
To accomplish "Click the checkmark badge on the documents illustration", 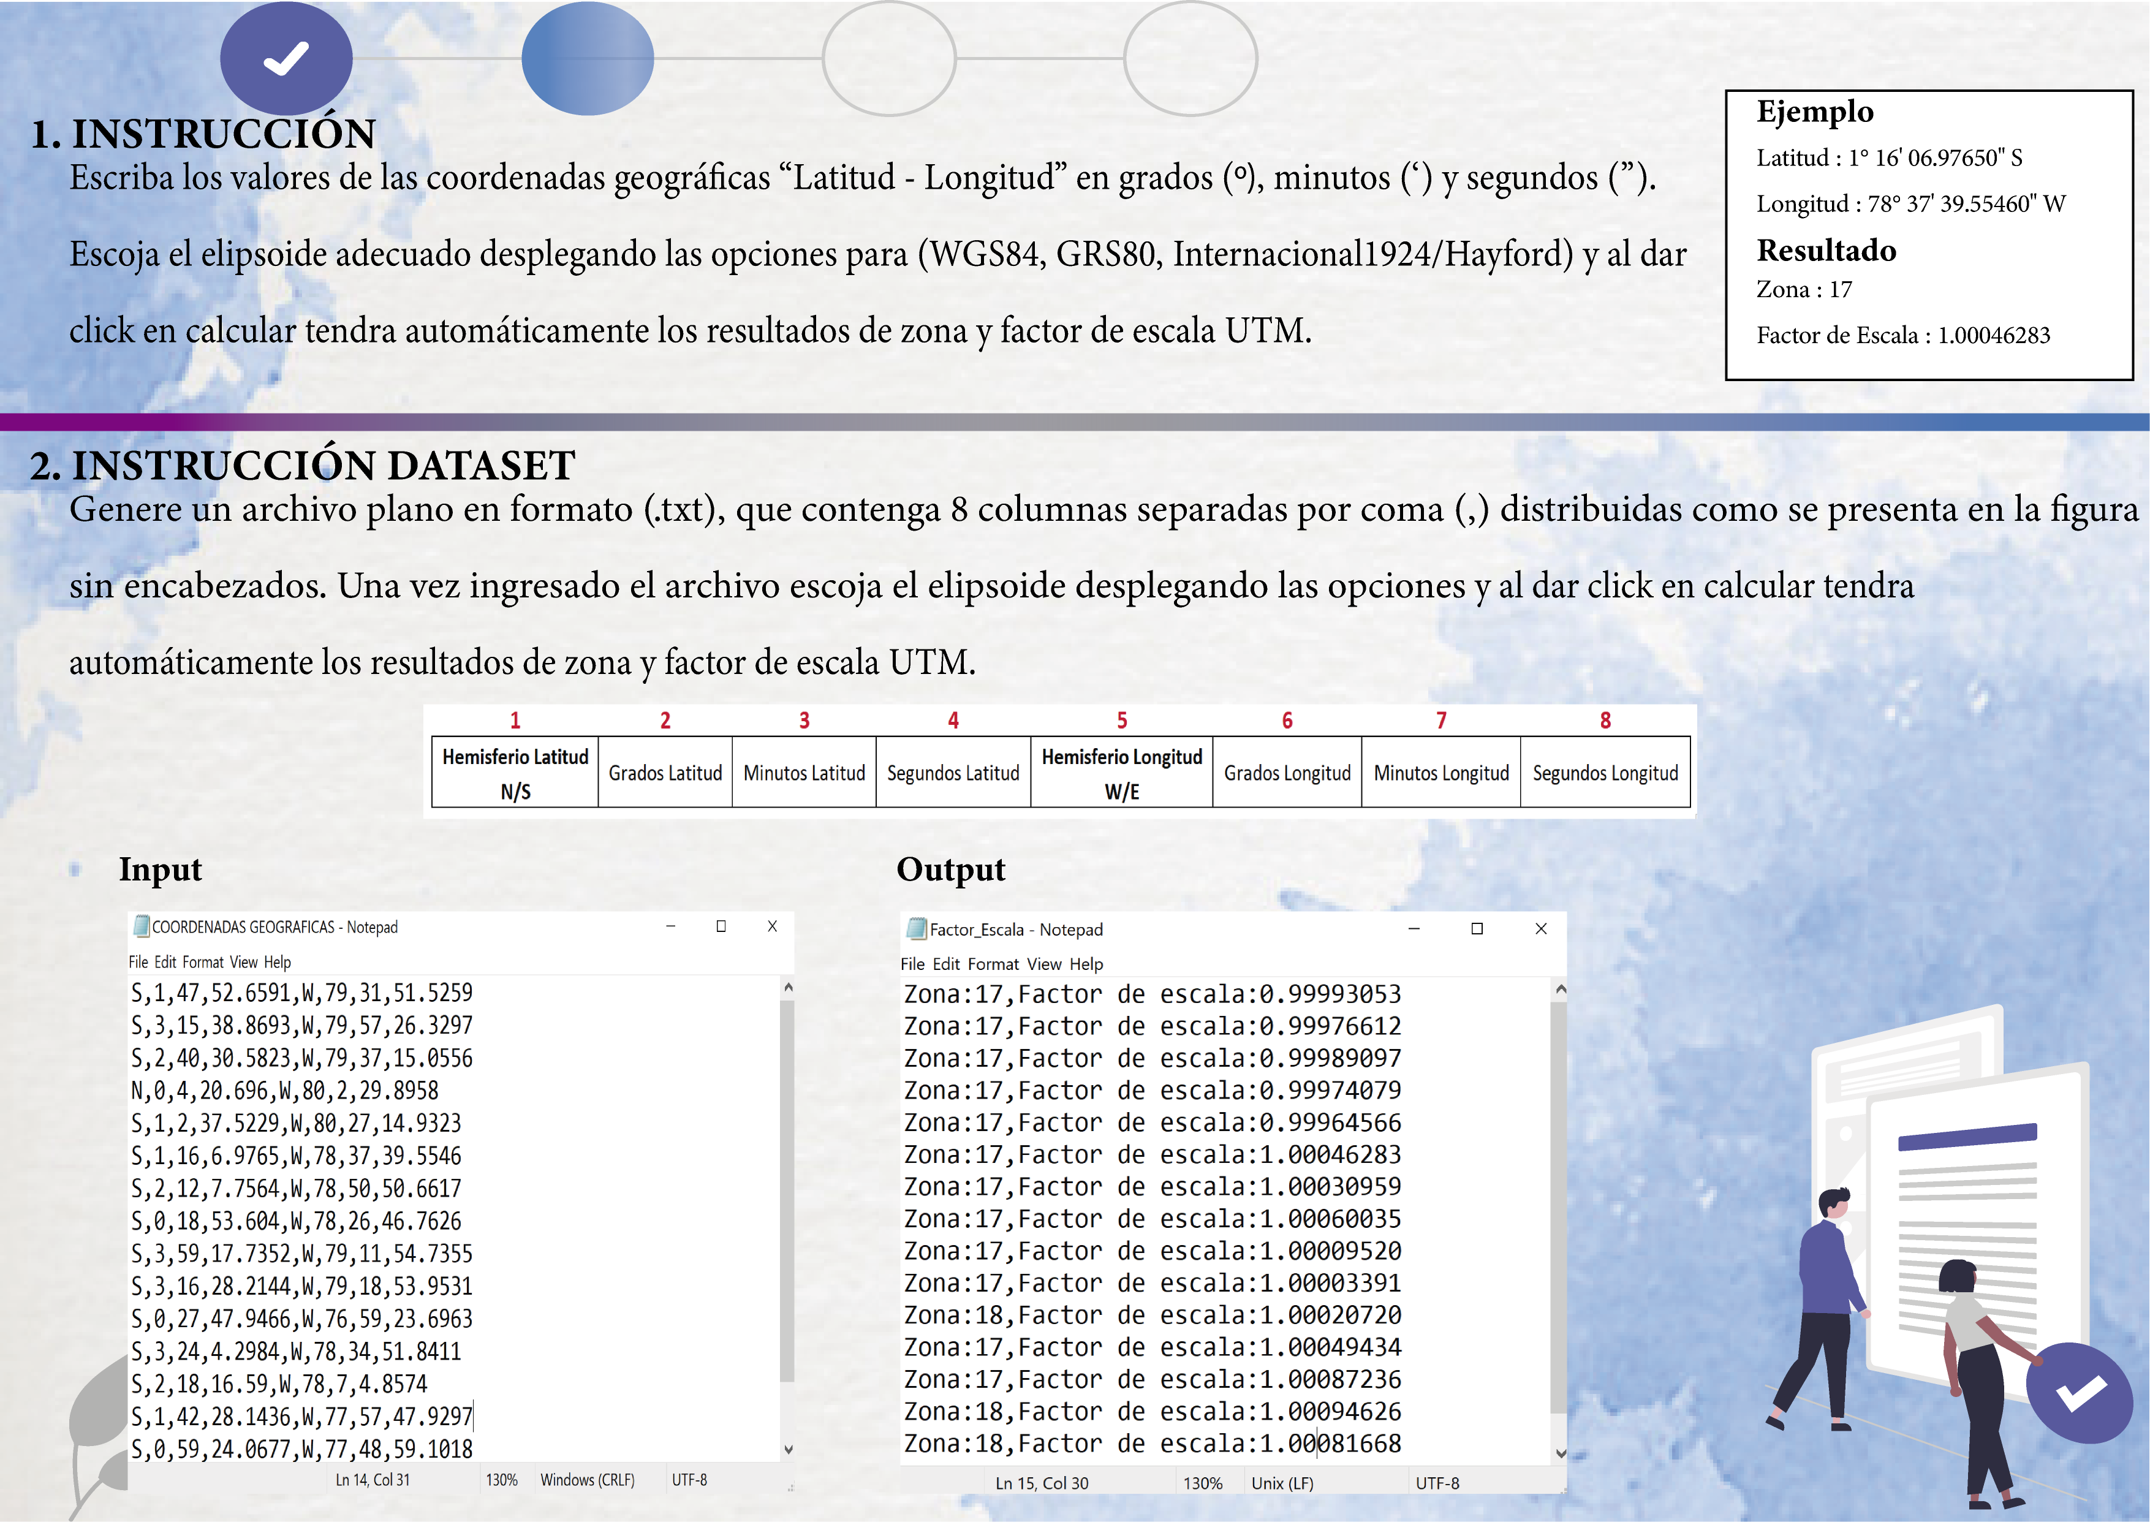I will pyautogui.click(x=2079, y=1393).
